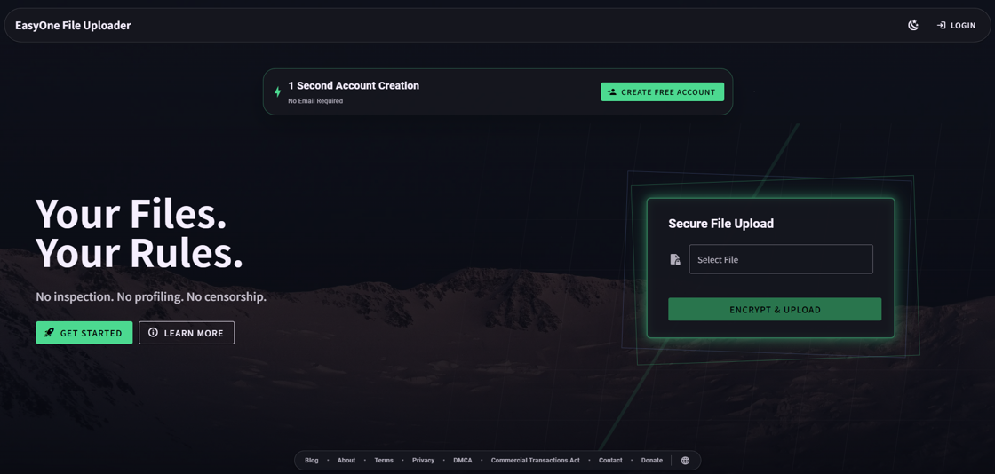The width and height of the screenshot is (995, 474).
Task: Open the Commercial Transactions Act link
Action: [x=536, y=461]
